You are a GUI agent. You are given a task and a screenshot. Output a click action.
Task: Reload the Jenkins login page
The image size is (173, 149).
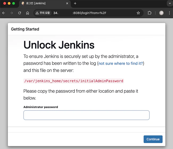[x=19, y=13]
